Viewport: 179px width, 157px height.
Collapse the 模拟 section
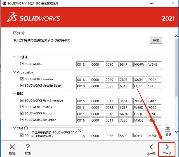14,94
